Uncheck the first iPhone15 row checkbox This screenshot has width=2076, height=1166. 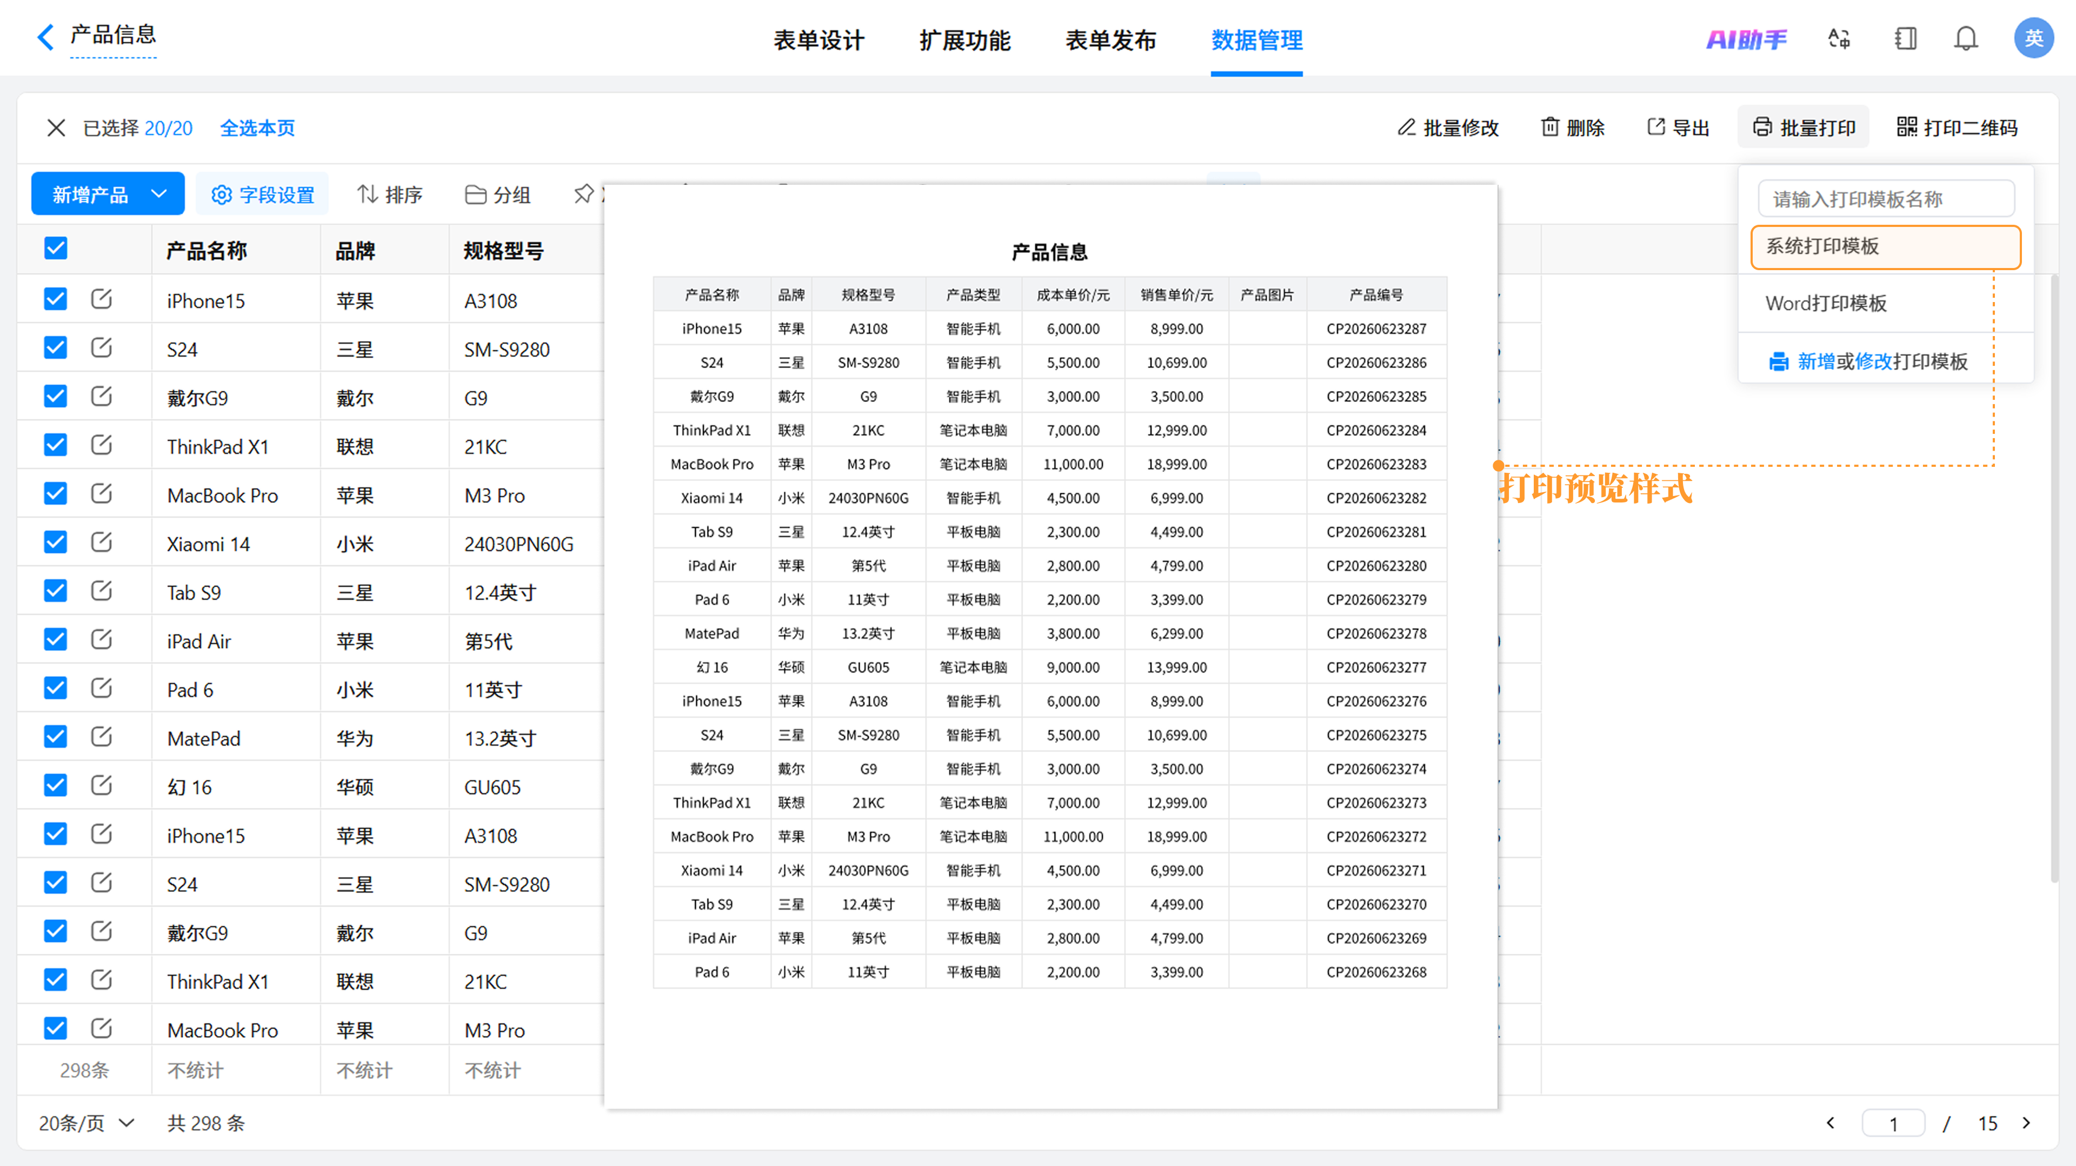click(x=56, y=299)
